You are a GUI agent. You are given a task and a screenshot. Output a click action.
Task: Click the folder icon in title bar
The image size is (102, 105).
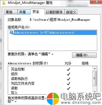point(4,3)
